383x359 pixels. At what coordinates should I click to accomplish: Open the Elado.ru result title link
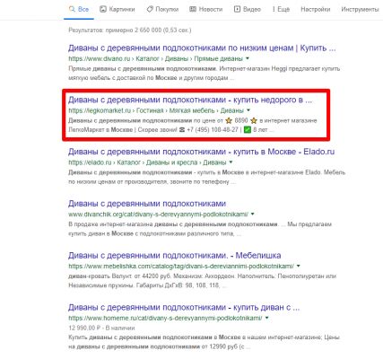click(201, 152)
